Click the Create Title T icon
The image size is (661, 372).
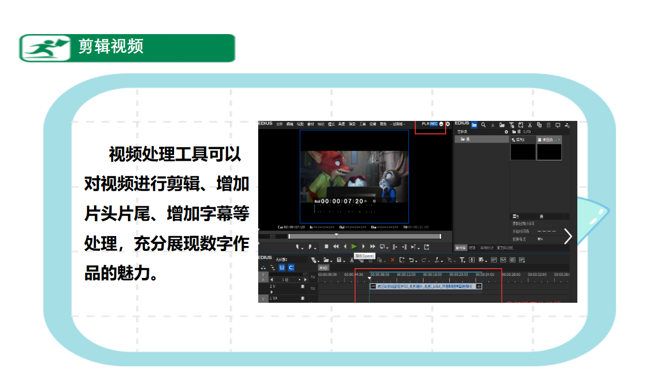tap(463, 260)
